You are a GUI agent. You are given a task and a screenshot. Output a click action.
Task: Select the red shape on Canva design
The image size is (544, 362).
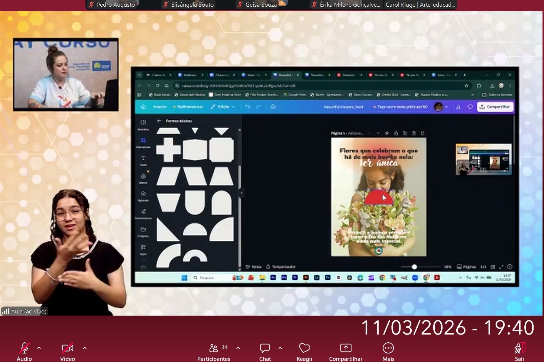tap(378, 197)
